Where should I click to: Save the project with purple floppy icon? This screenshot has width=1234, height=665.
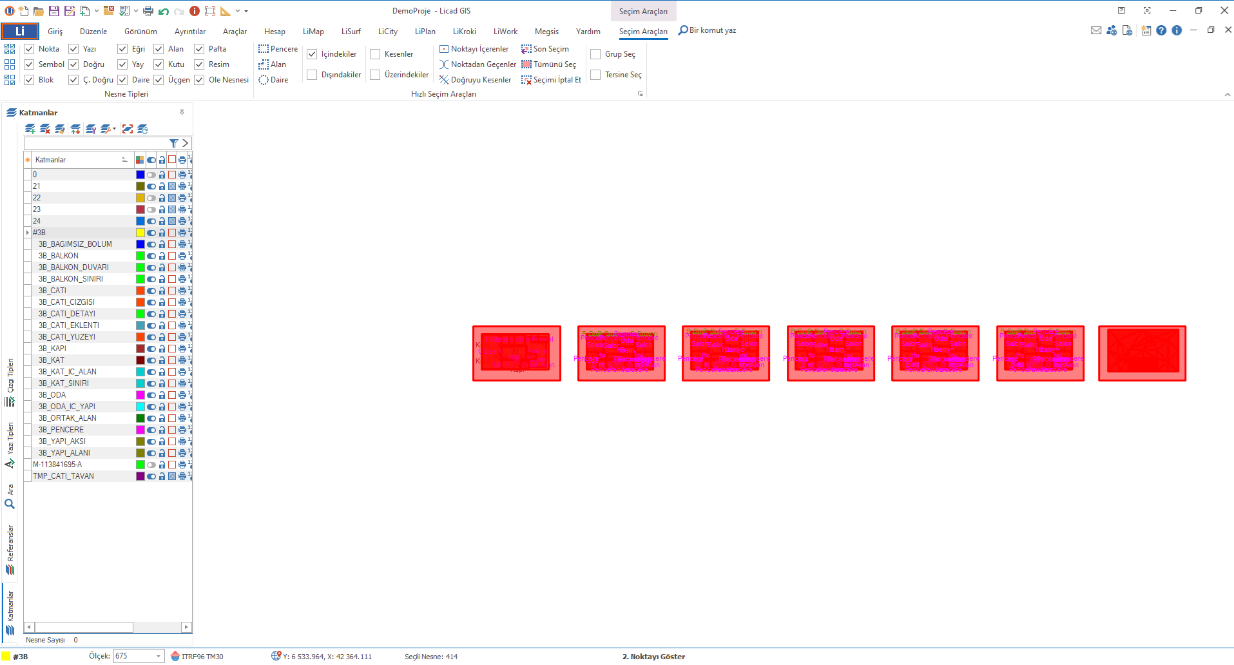[54, 11]
